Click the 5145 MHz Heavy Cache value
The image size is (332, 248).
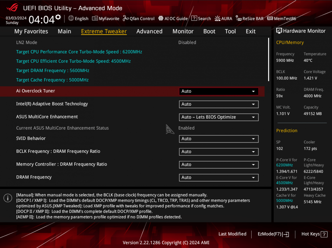(x=313, y=202)
